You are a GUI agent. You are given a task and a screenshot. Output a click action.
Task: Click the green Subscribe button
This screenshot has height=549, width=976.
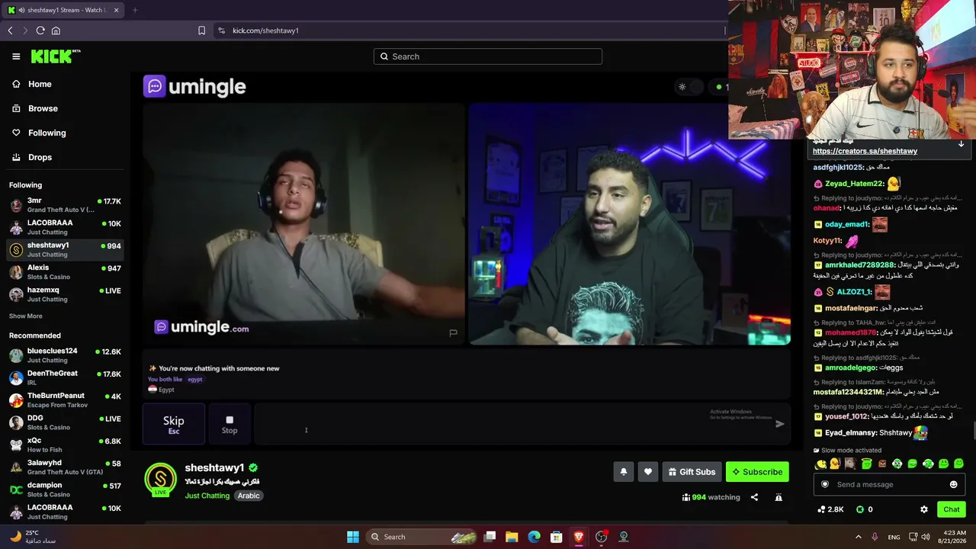tap(757, 472)
